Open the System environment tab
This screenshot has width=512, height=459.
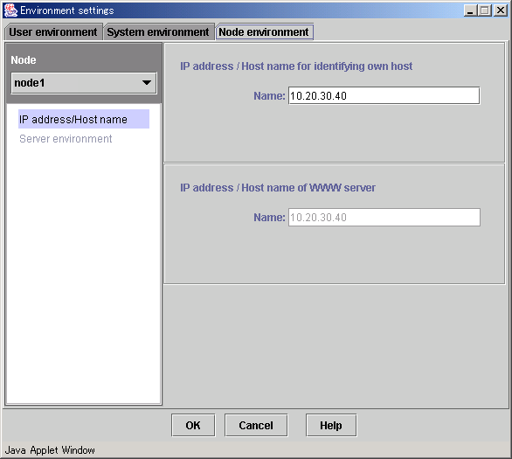158,32
